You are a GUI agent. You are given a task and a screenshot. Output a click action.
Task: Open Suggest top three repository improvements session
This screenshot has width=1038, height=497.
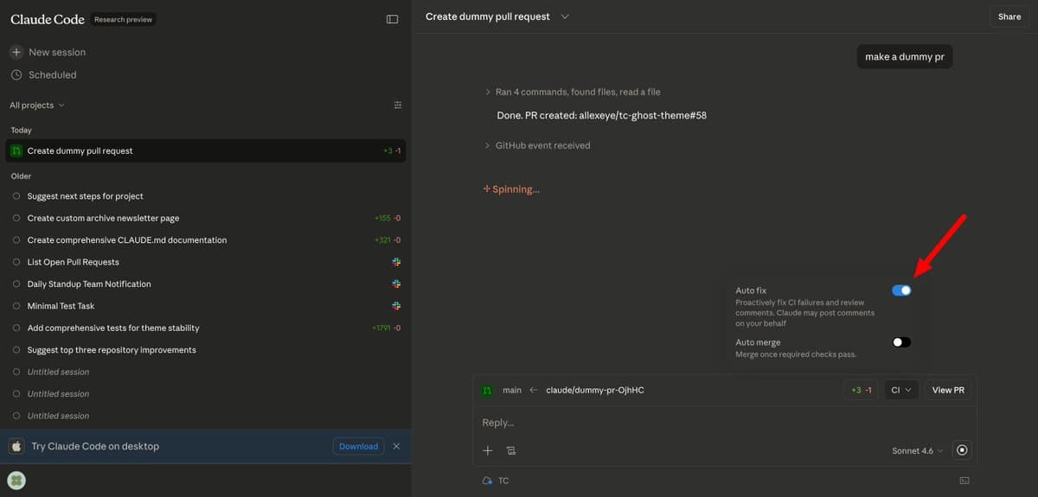(x=205, y=350)
